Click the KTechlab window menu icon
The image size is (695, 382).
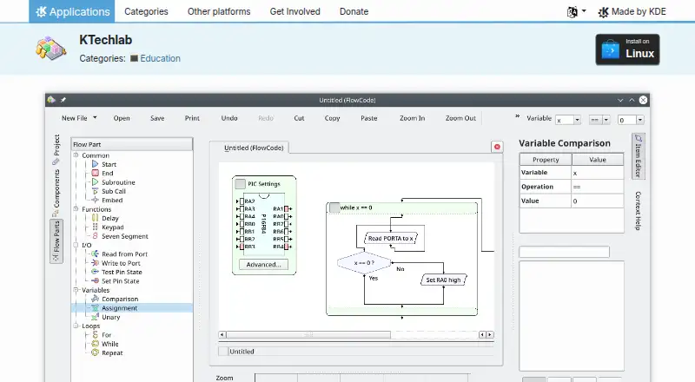tap(51, 100)
